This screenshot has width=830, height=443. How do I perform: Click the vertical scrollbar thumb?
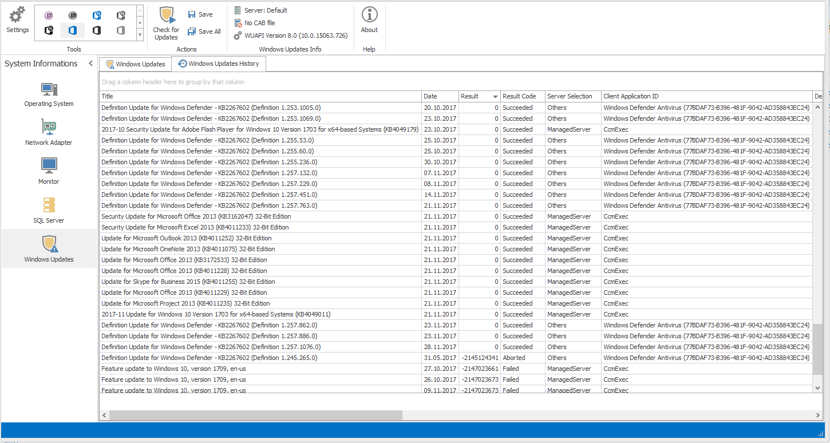(817, 349)
